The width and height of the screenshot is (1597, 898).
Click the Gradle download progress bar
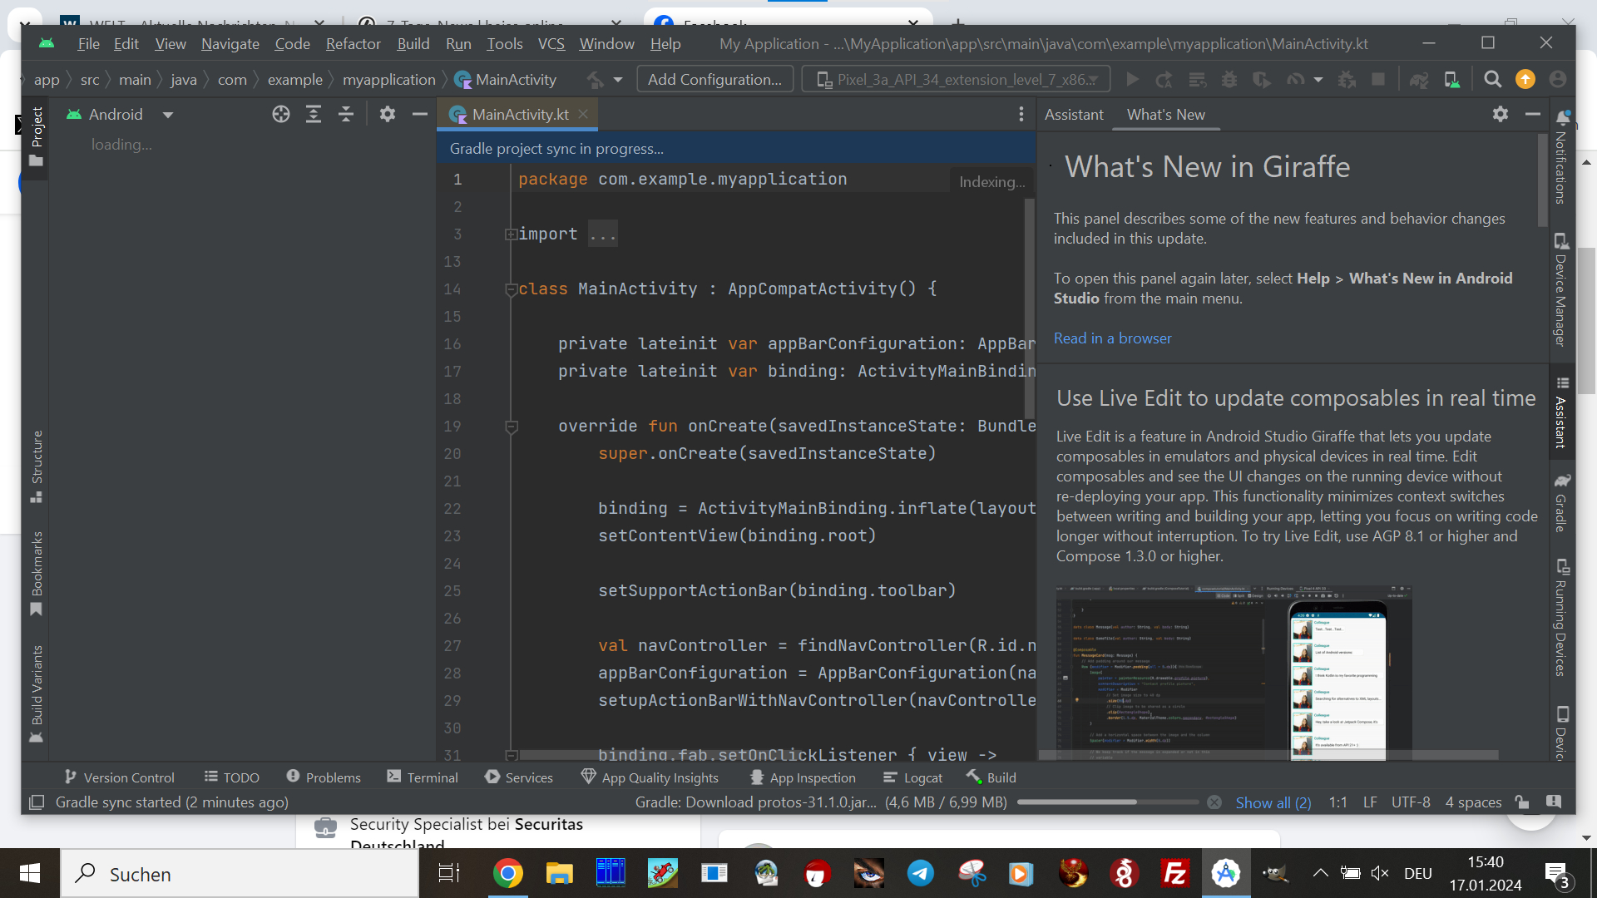(x=1108, y=802)
